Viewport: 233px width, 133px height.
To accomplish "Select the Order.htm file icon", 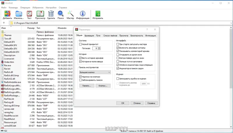I will (x=3, y=62).
